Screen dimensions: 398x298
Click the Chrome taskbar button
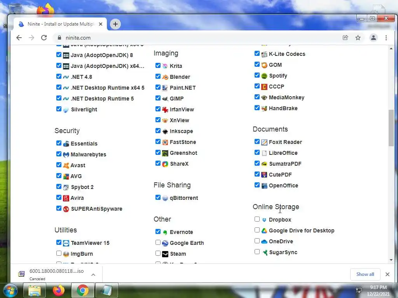coord(83,291)
